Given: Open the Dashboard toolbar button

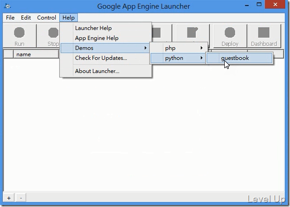Looking at the screenshot, I should pyautogui.click(x=264, y=36).
